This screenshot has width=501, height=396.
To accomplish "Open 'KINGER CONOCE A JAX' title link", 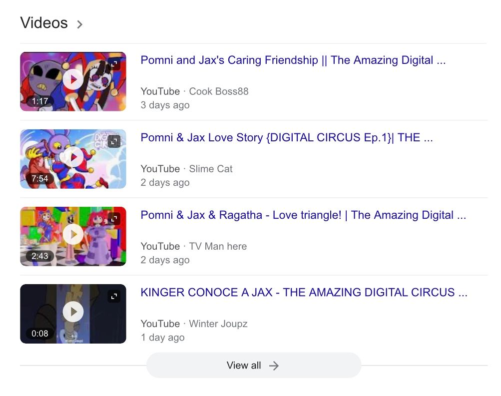I will pos(304,293).
